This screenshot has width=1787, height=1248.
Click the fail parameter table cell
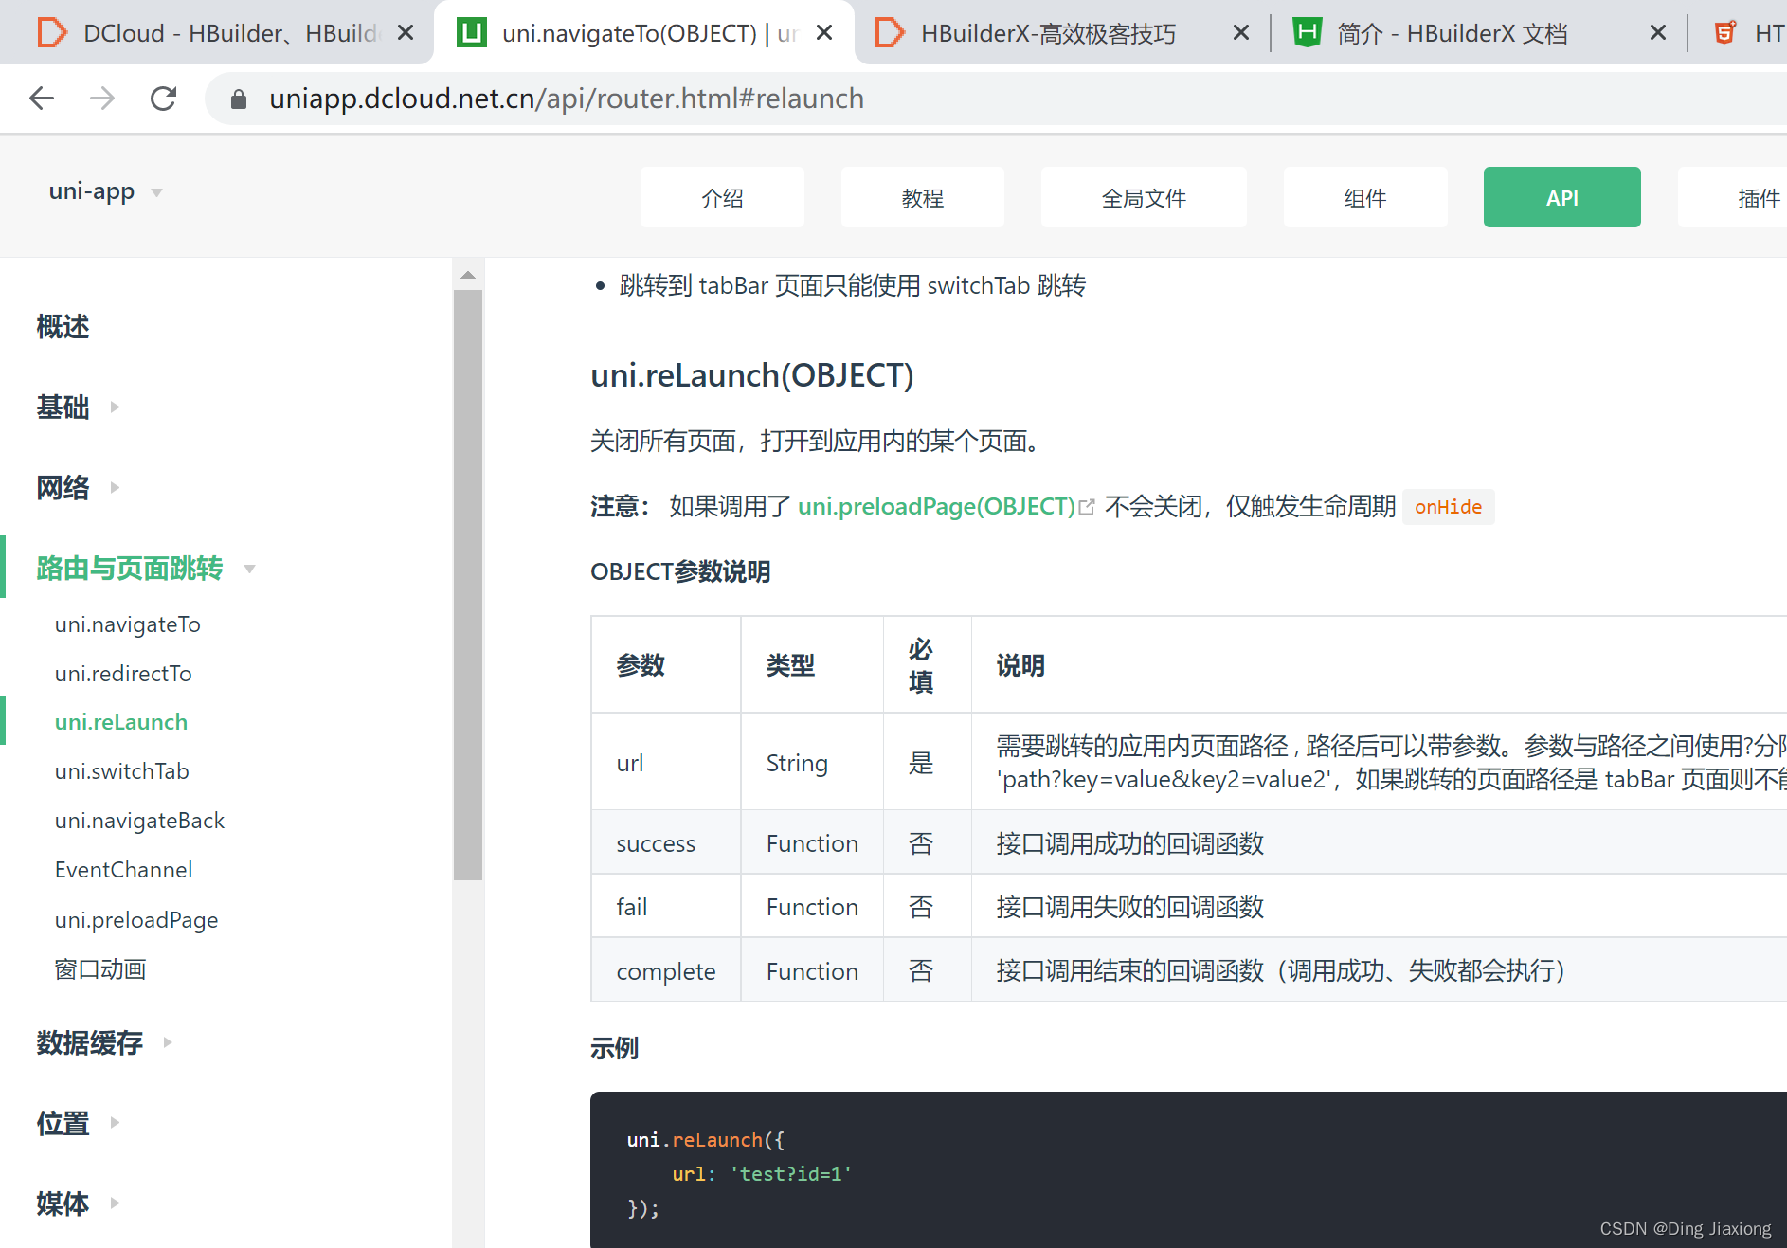click(666, 906)
